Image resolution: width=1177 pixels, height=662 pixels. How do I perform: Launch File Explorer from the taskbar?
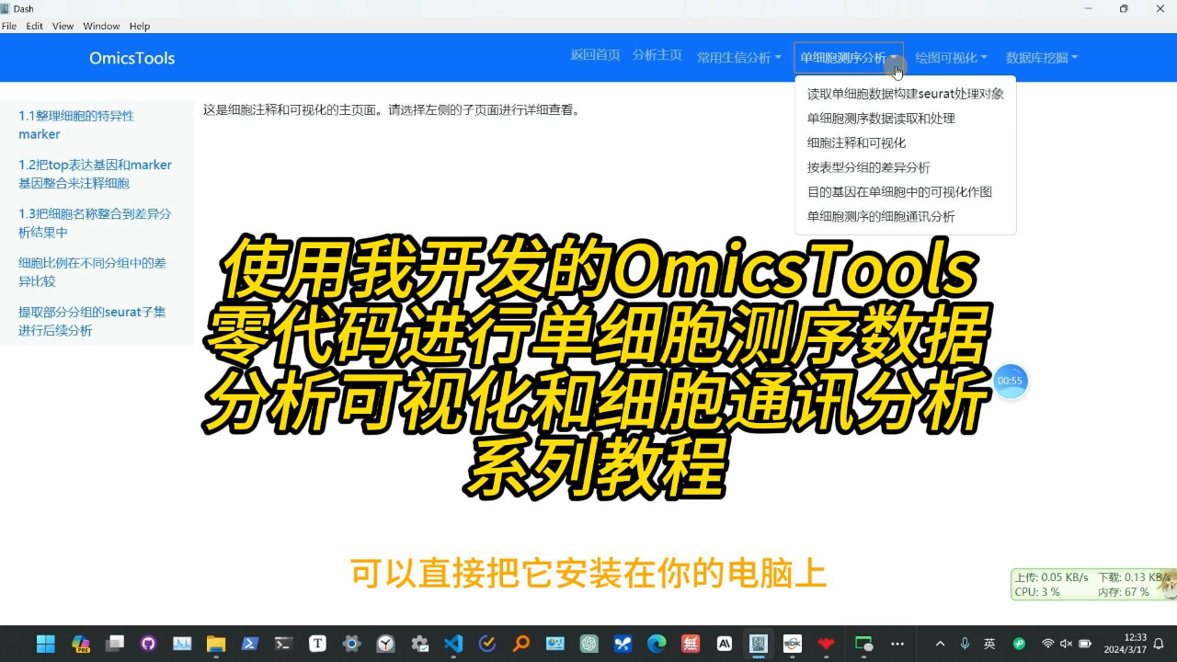(x=216, y=644)
